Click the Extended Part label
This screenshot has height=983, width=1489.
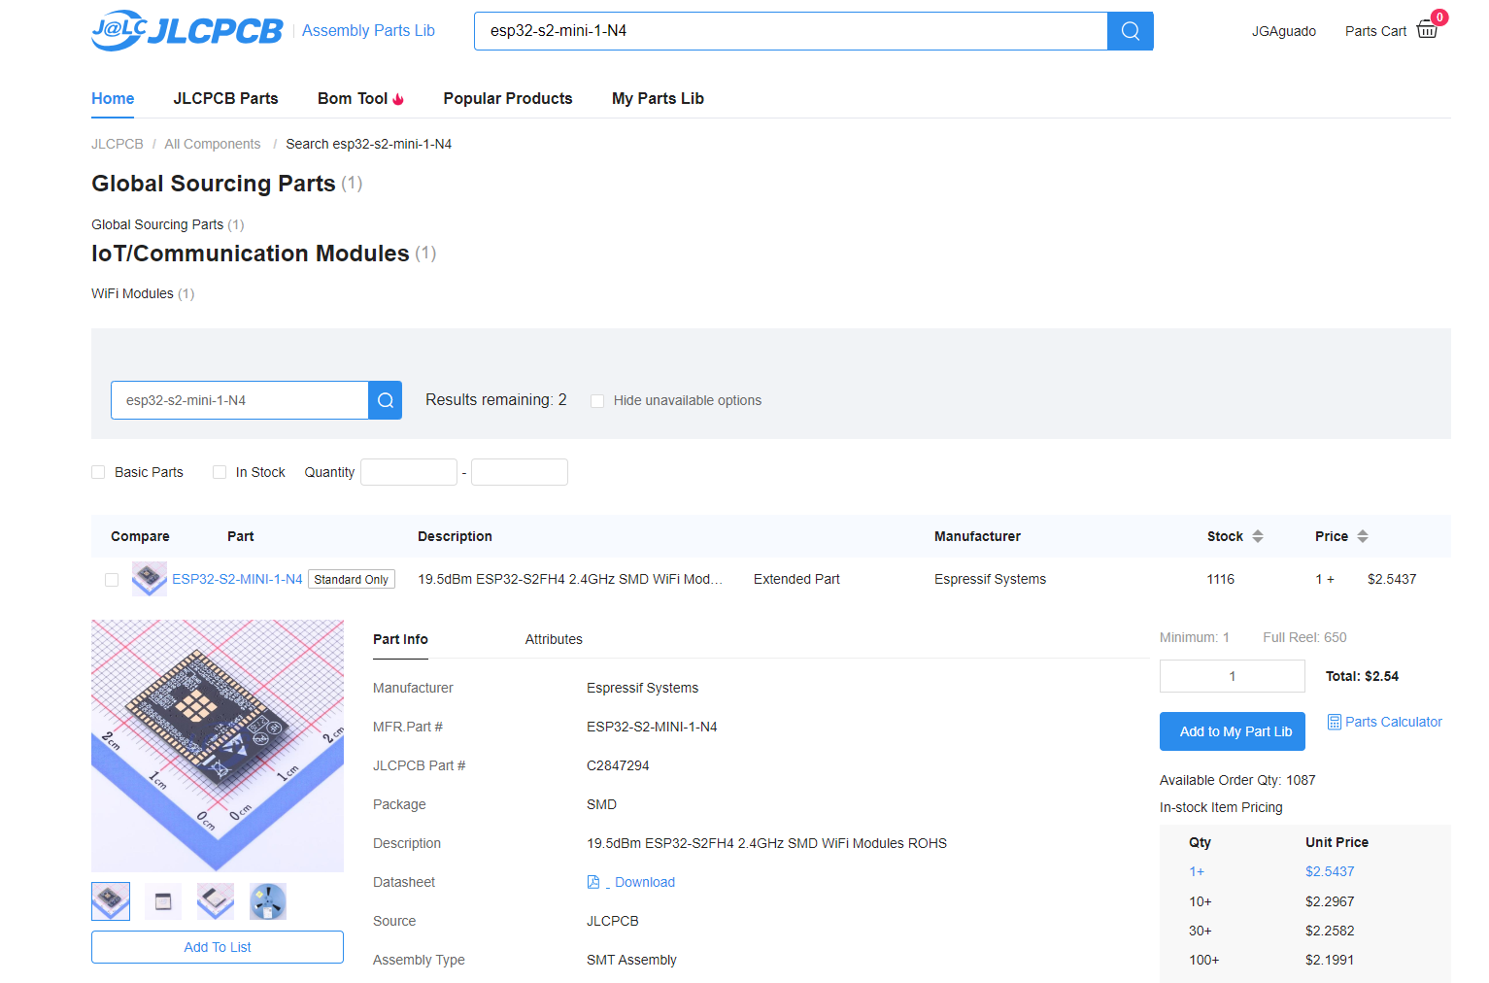(x=796, y=579)
